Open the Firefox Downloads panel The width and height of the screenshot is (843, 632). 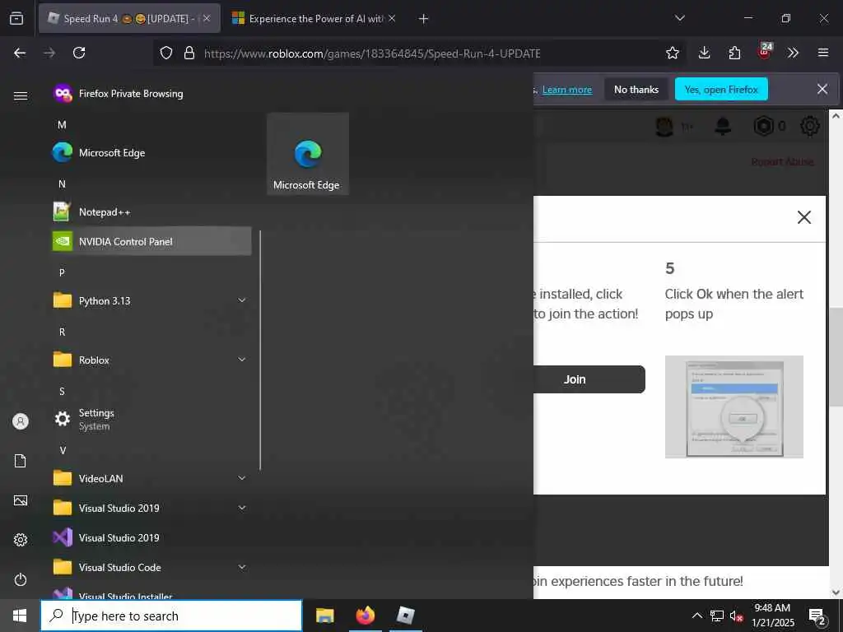pyautogui.click(x=705, y=53)
